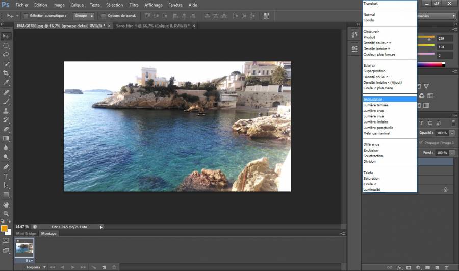Open the Filtre menu
Viewport: 459px width, 271px height.
pos(134,5)
